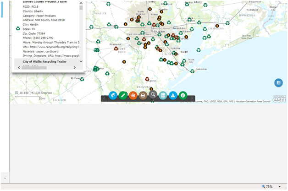288x191 pixels.
Task: Click the popup's vertical scrollbar thumb
Action: point(81,8)
